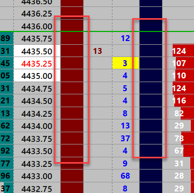Select the 4434.50 price cell

[x=37, y=101]
